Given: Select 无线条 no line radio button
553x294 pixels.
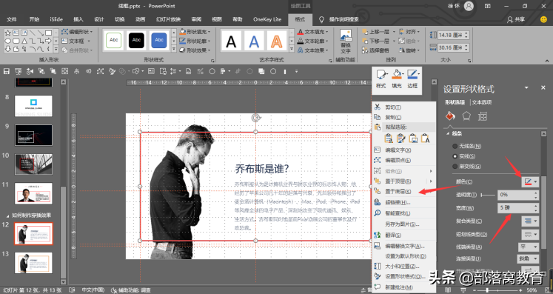Looking at the screenshot, I should pos(455,146).
